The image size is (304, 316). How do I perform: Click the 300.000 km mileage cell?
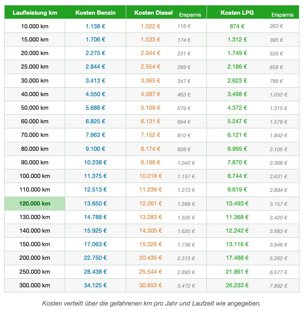click(x=35, y=285)
